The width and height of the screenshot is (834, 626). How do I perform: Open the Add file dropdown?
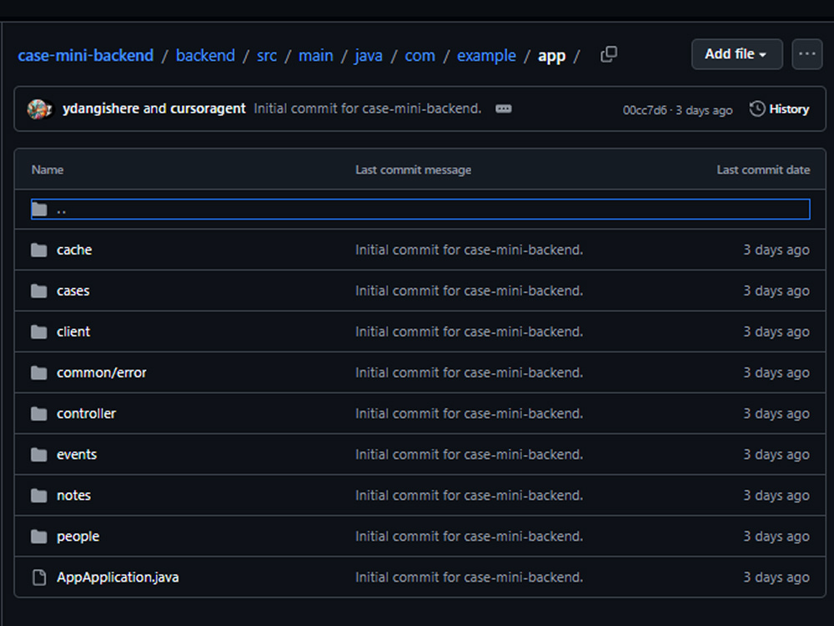pos(736,54)
